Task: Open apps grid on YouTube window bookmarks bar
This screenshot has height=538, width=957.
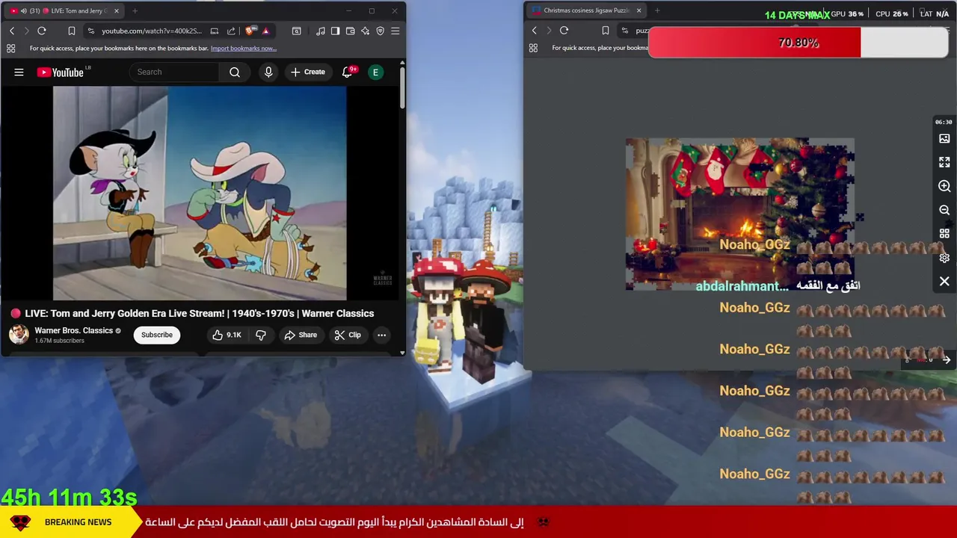Action: click(x=10, y=49)
